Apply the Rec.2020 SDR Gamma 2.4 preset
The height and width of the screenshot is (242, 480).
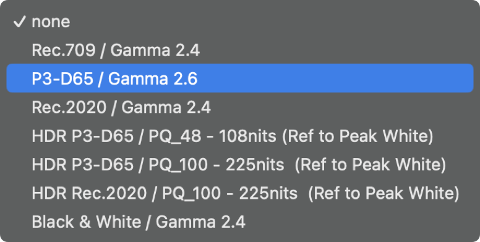(x=240, y=107)
